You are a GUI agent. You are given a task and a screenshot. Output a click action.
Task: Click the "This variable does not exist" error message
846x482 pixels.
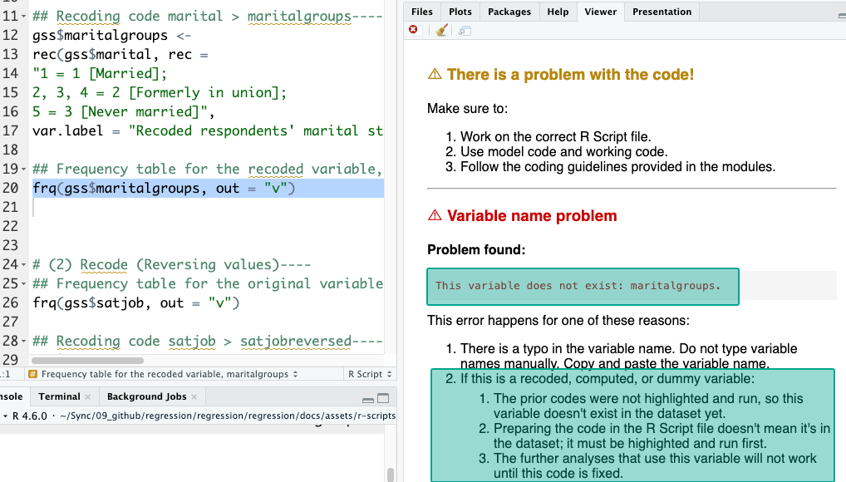(x=578, y=286)
